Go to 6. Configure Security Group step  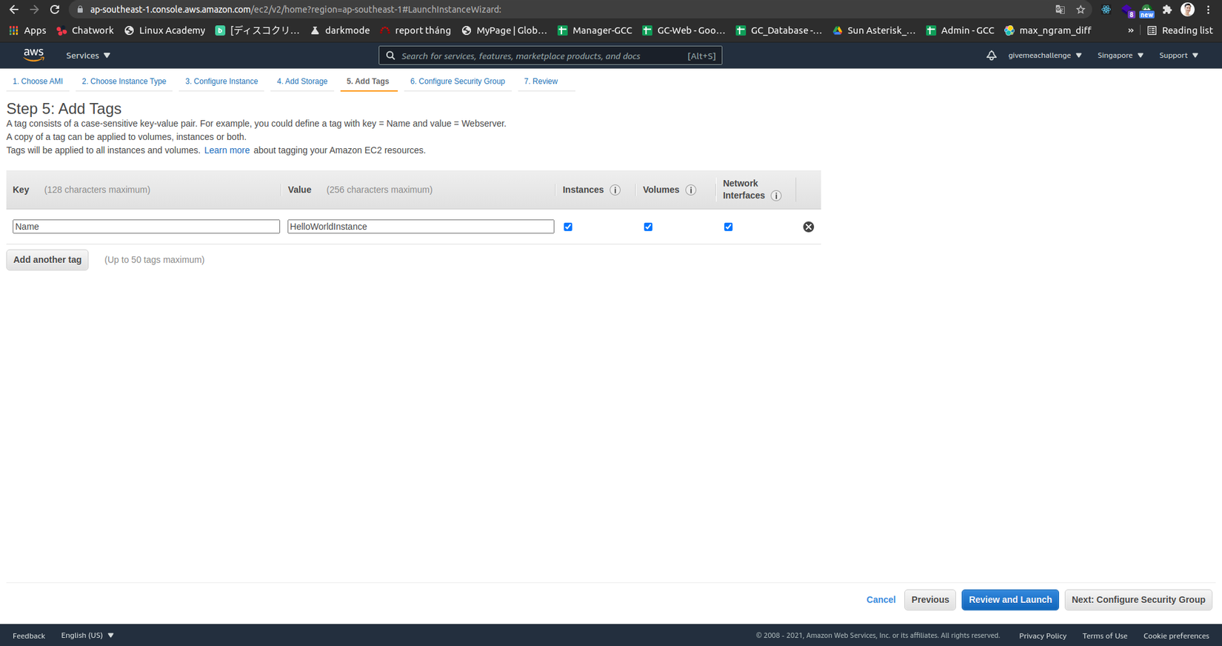(458, 81)
